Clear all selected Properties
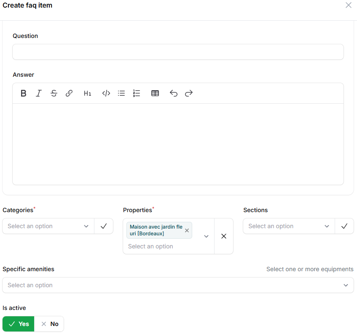Screen dimensions: 357x334 point(224,236)
